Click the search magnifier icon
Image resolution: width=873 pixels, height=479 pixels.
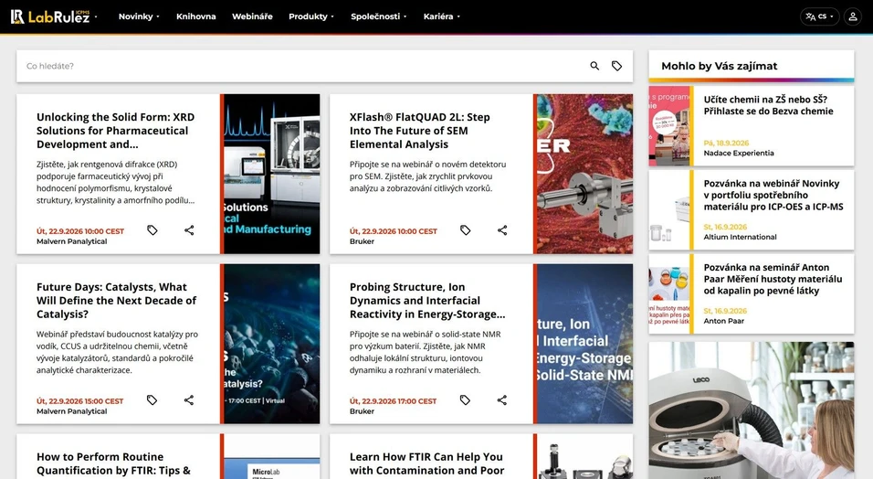tap(594, 66)
